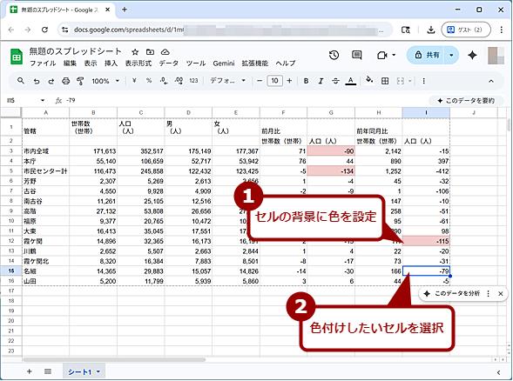Open the データ menu
The height and width of the screenshot is (381, 513).
coord(169,63)
